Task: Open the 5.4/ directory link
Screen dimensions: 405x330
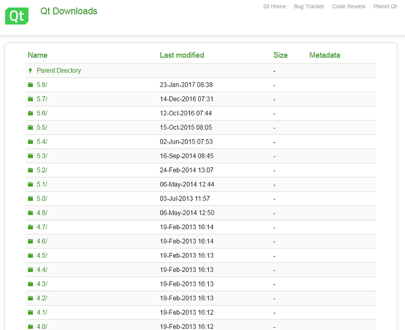Action: click(42, 141)
